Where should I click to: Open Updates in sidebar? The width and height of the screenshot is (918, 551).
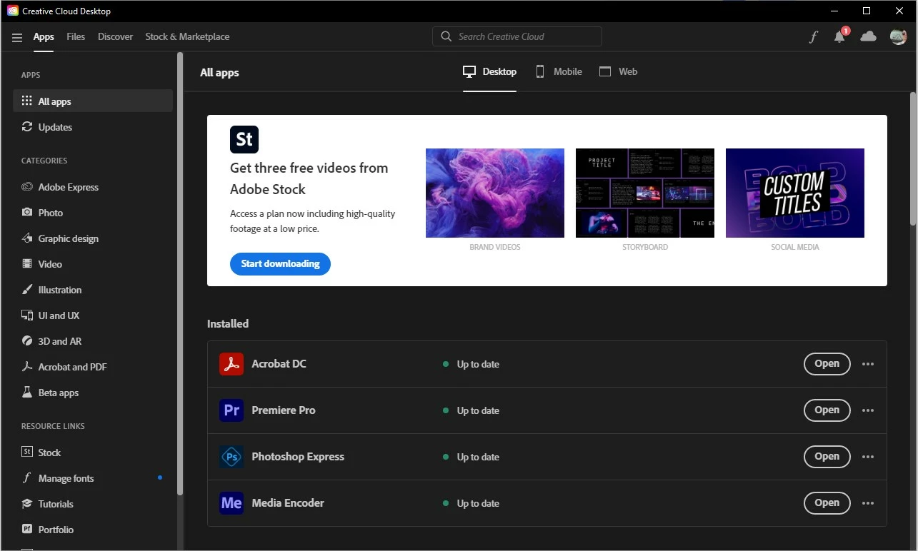93,127
